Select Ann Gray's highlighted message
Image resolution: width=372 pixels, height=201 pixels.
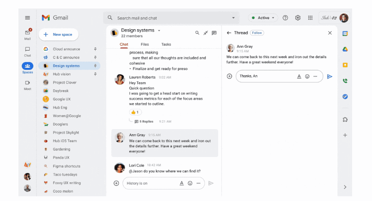165,143
